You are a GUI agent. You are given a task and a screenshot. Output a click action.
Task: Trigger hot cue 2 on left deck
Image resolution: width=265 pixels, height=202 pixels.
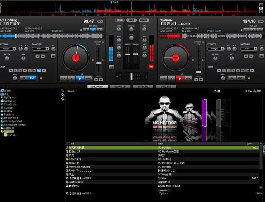pos(93,30)
